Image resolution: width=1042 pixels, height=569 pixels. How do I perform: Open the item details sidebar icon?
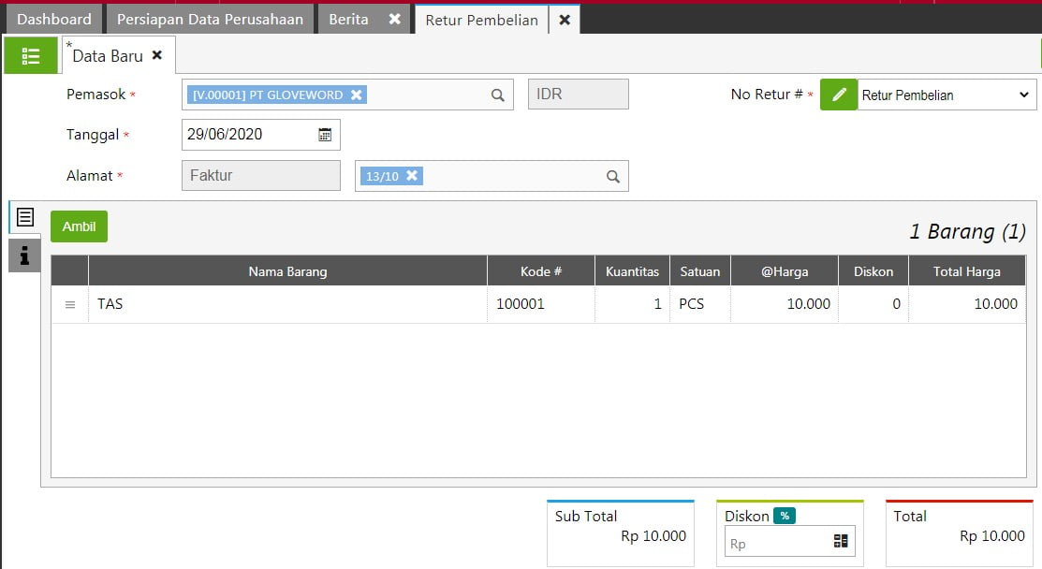24,217
